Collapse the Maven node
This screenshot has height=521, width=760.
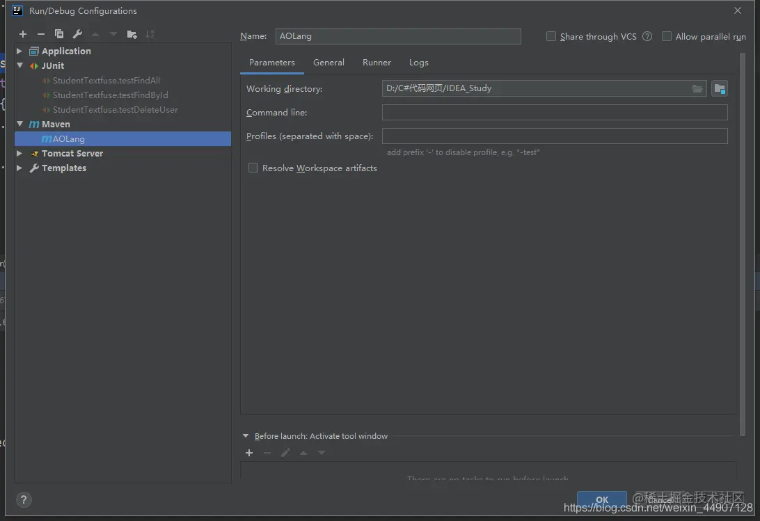click(x=20, y=124)
